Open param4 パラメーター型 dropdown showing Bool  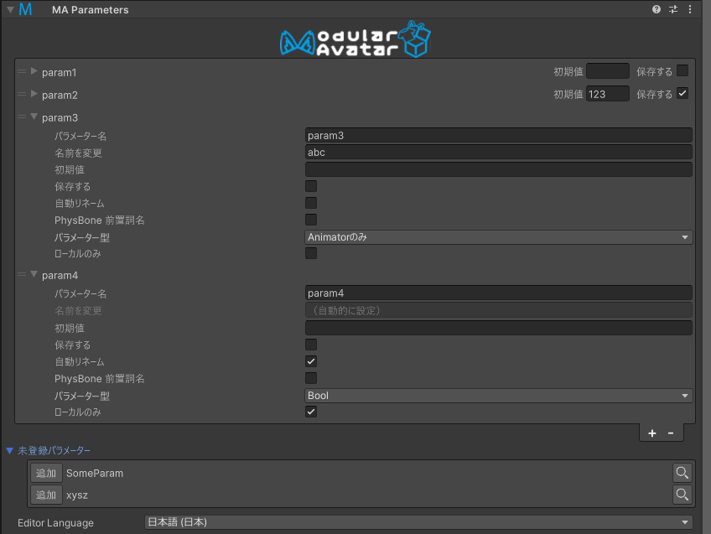click(498, 396)
